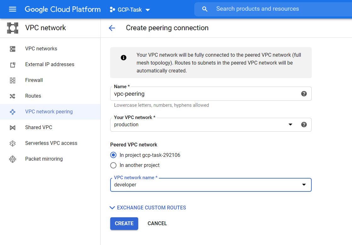The width and height of the screenshot is (352, 245).
Task: Open help for the Name field
Action: point(304,94)
